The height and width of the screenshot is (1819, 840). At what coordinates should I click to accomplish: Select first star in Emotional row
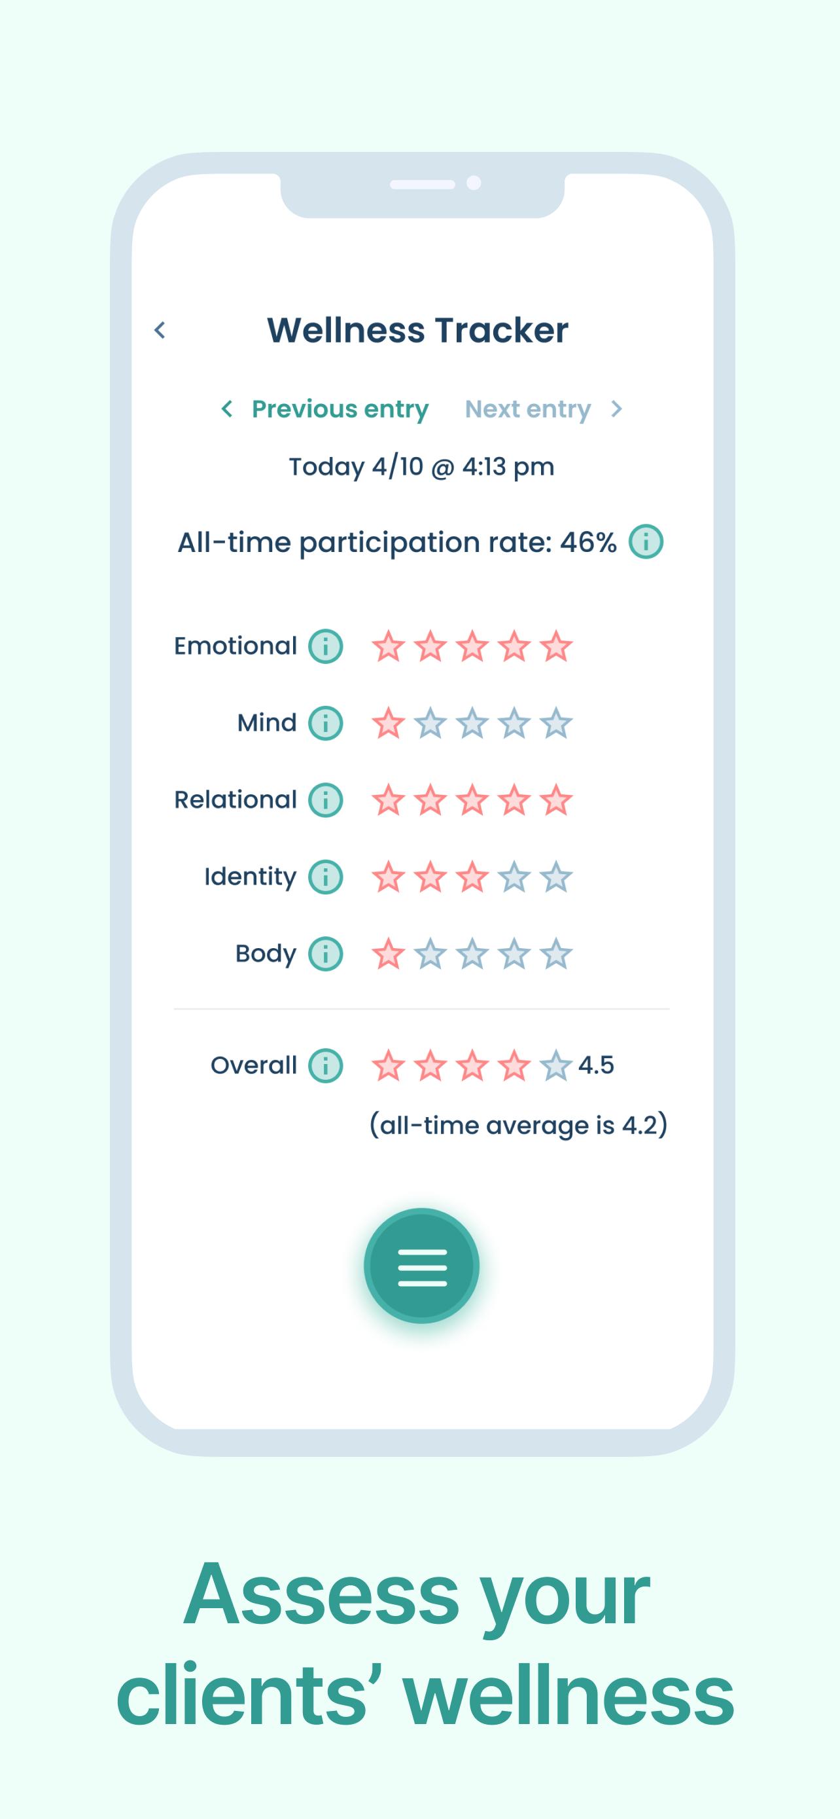(388, 646)
